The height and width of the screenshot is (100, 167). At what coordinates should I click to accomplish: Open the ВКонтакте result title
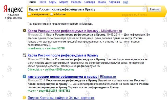point(72,77)
